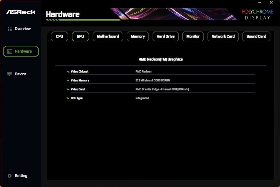Screen dimensions: 280x187
Task: Click the ASRock logo
Action: click(x=21, y=12)
